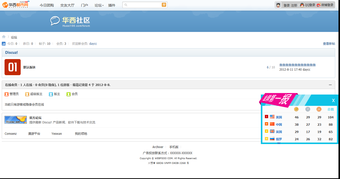Click the Russia flag icon
The image size is (340, 179).
point(272,139)
